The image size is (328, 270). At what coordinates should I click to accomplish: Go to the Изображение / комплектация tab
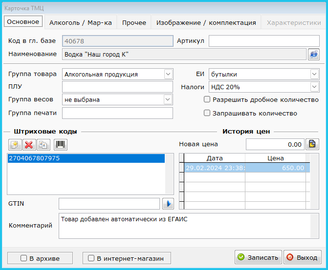coord(206,22)
